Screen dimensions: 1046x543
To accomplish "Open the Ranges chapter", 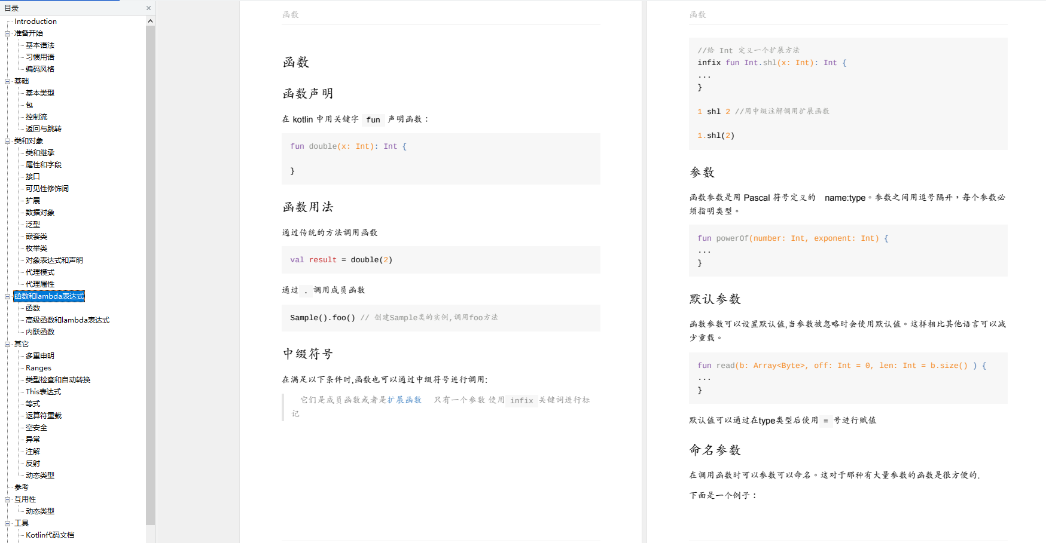I will (x=38, y=368).
